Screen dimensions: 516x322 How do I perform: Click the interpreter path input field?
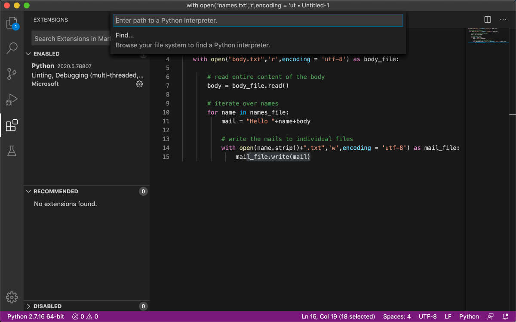[x=258, y=20]
